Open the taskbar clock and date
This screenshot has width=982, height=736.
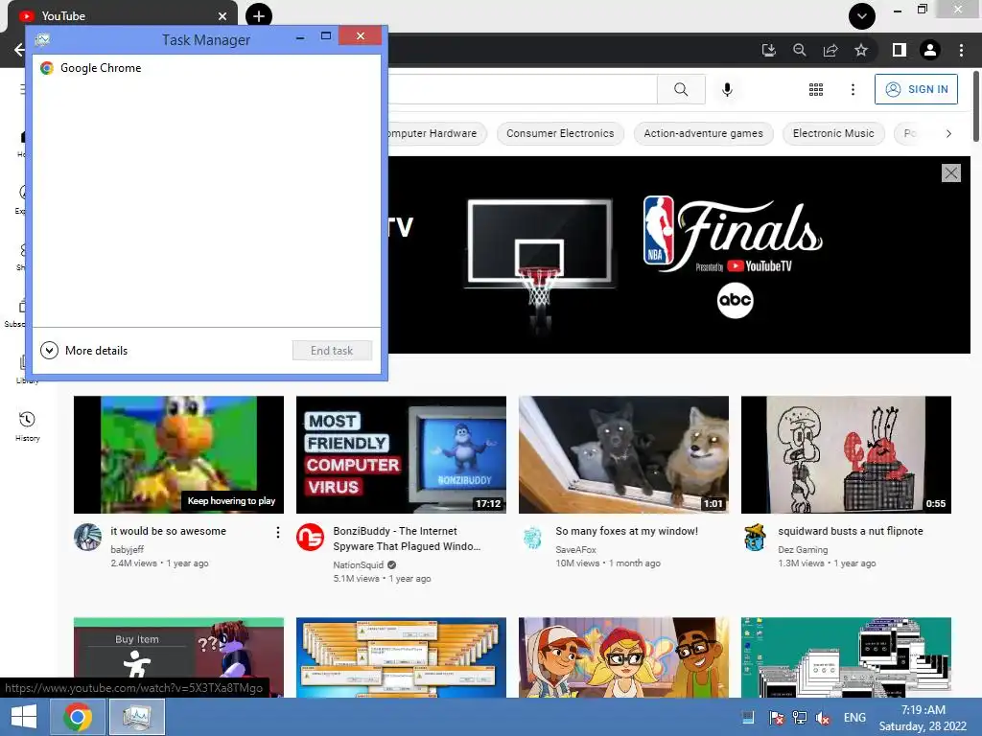[x=923, y=718]
